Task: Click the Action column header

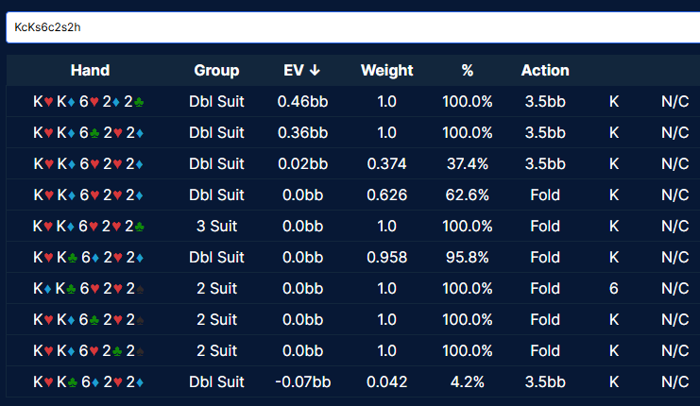Action: tap(545, 71)
